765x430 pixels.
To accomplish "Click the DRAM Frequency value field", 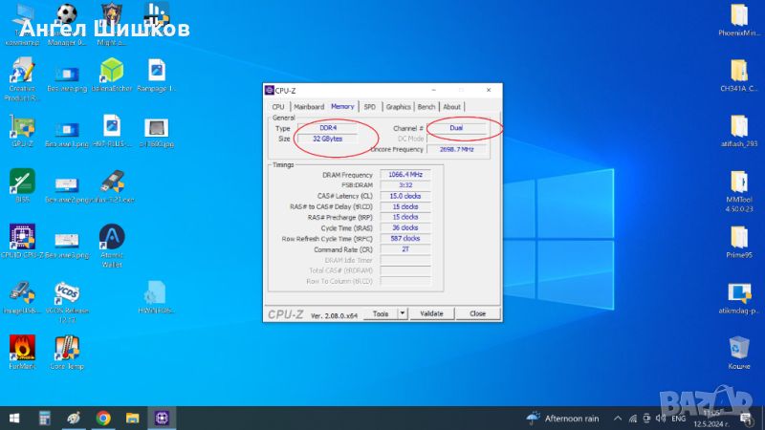I will pos(405,175).
